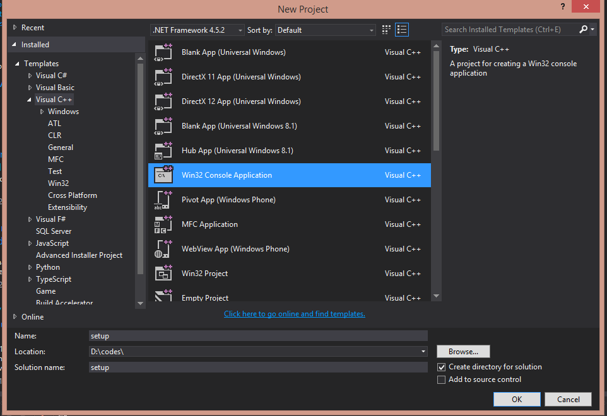Focus the Search Installed Templates box

point(510,30)
